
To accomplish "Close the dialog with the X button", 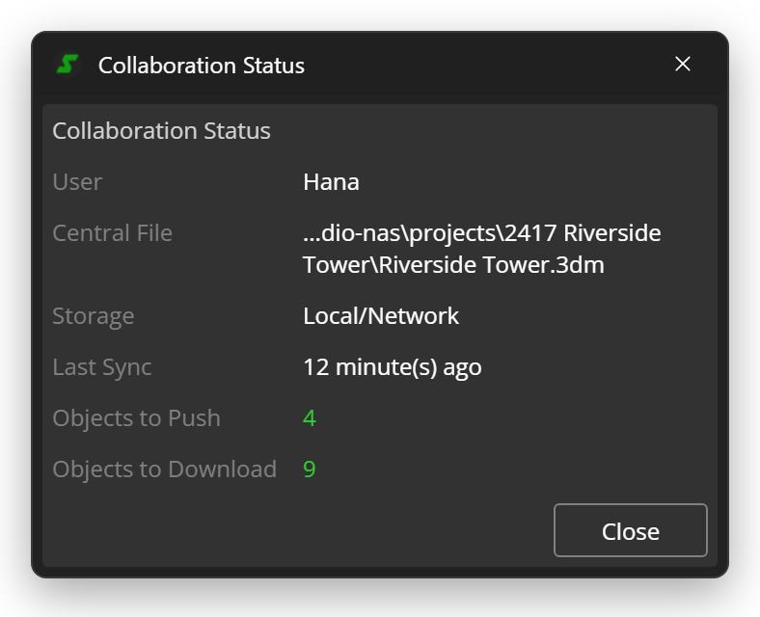I will click(683, 64).
